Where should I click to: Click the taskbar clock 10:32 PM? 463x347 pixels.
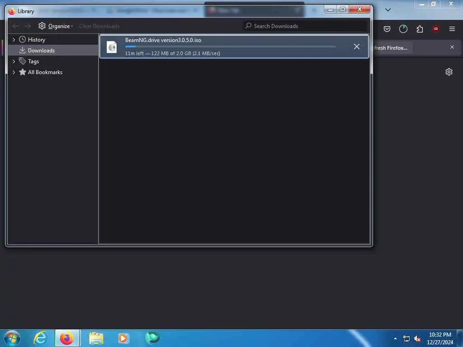(440, 335)
